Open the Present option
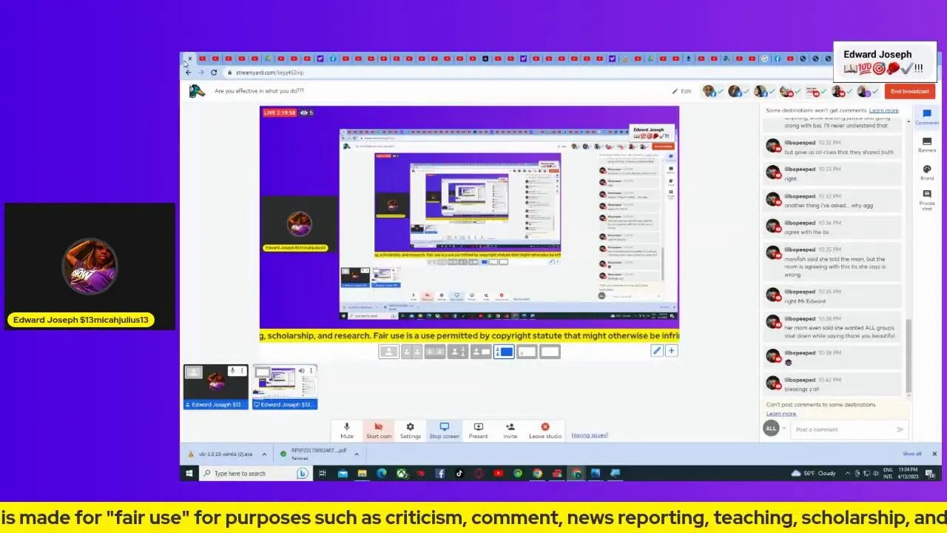 coord(478,430)
